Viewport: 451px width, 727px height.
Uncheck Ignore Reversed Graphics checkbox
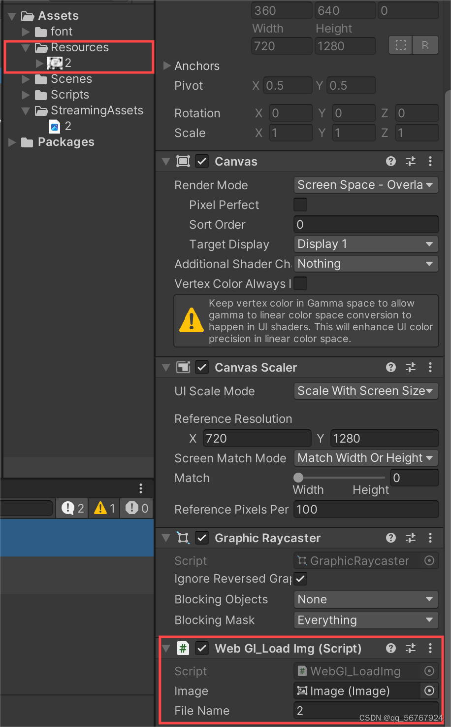[300, 579]
